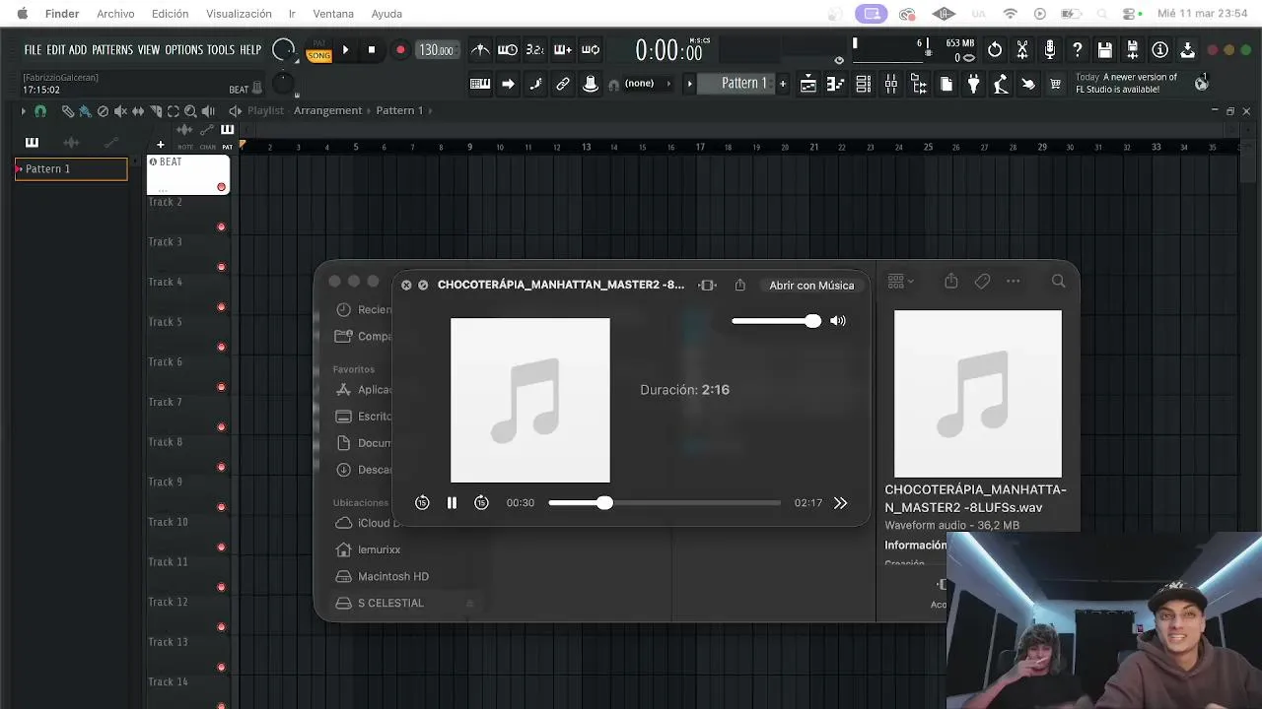Click the question mark help icon
Image resolution: width=1262 pixels, height=709 pixels.
pyautogui.click(x=1078, y=50)
